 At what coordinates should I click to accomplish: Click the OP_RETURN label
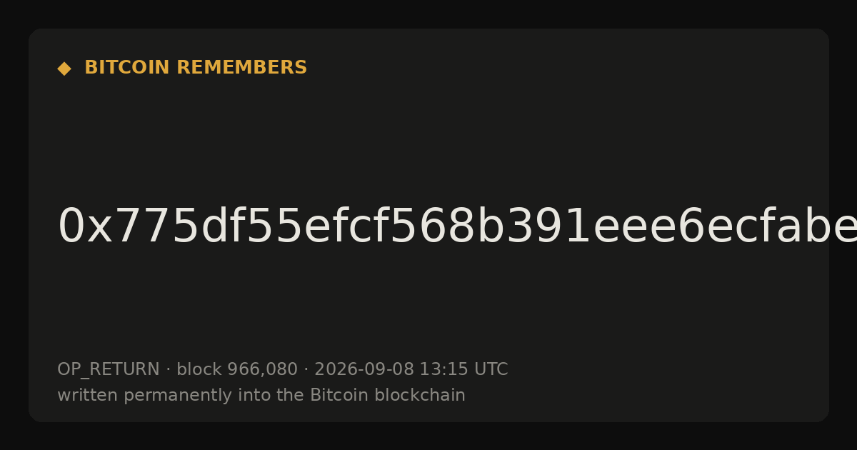[x=109, y=370]
